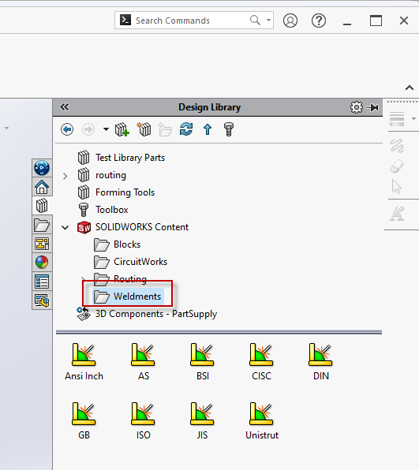Collapse the CommandManager with the caret
The height and width of the screenshot is (470, 419).
point(410,88)
